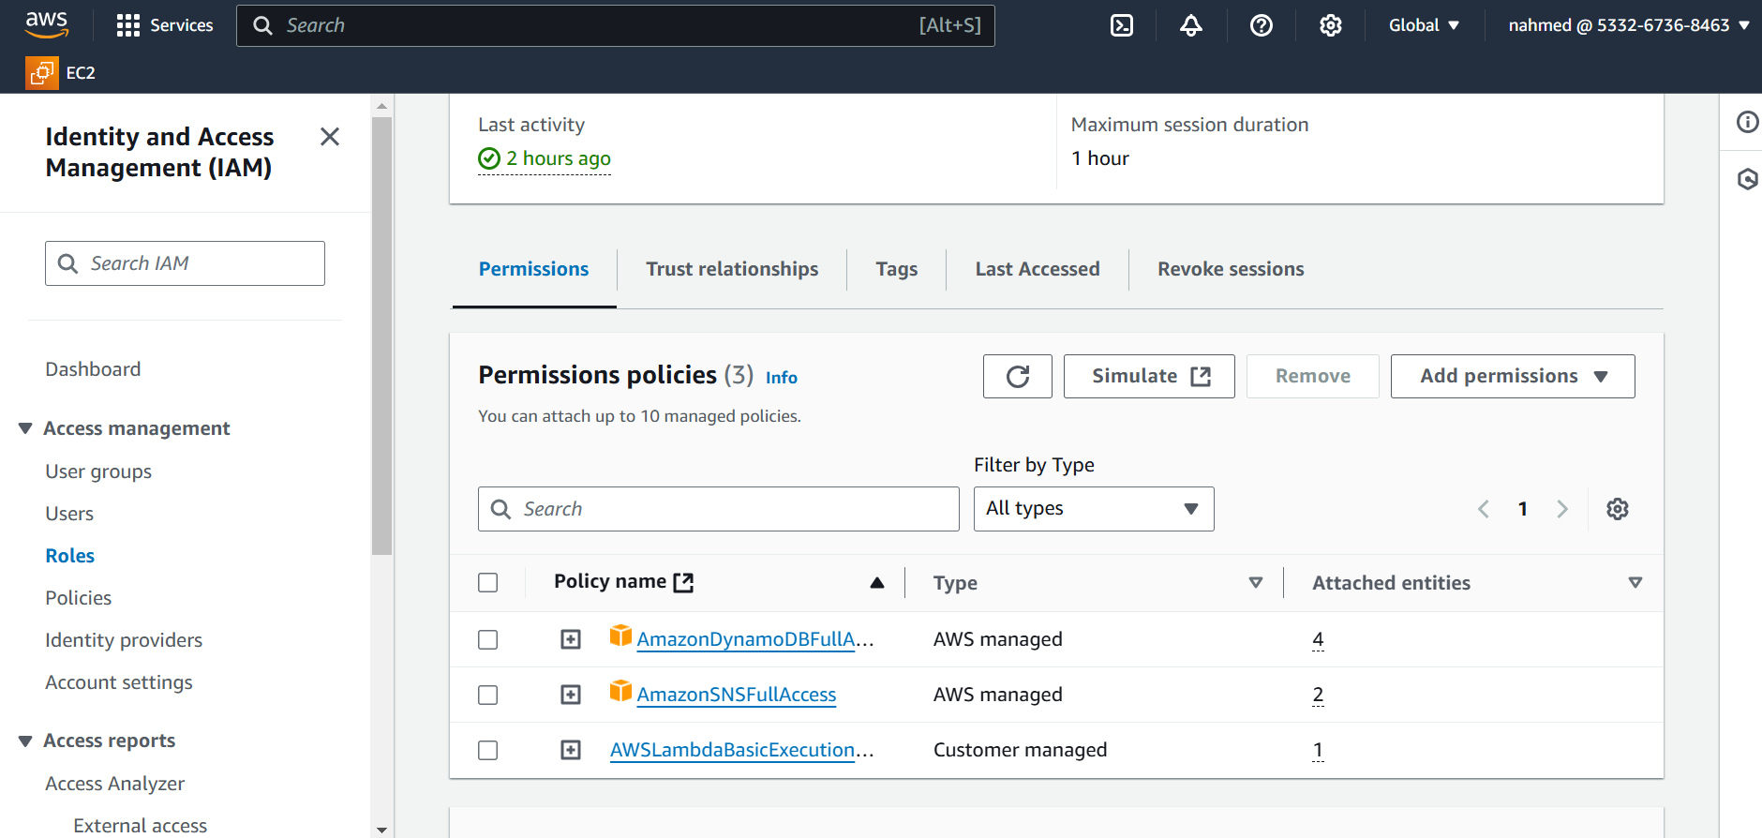Open the AWS home logo

pos(47,25)
